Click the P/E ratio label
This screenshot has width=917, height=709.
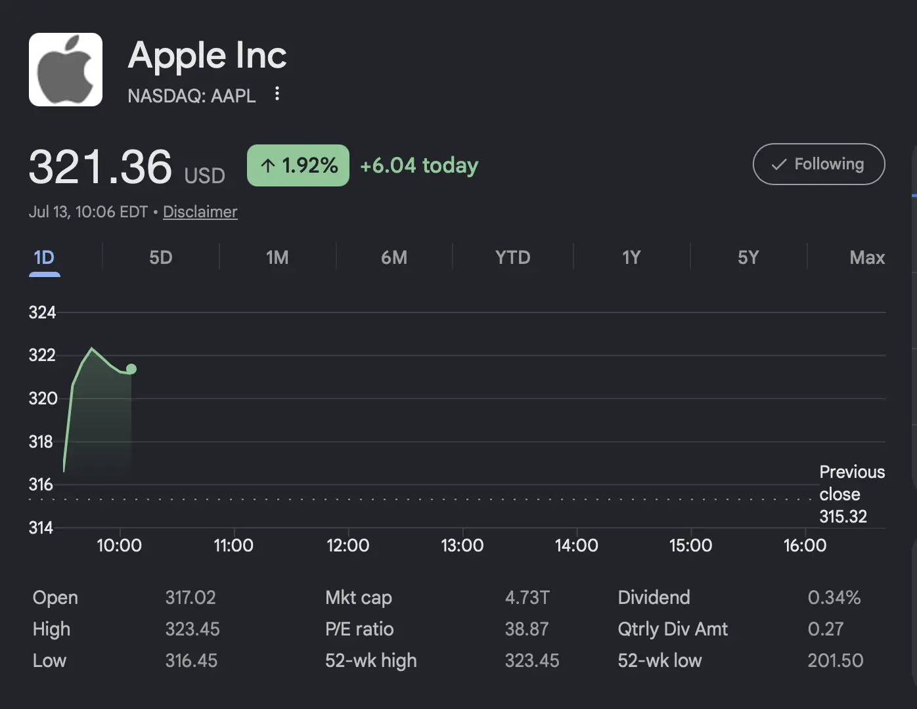click(359, 629)
